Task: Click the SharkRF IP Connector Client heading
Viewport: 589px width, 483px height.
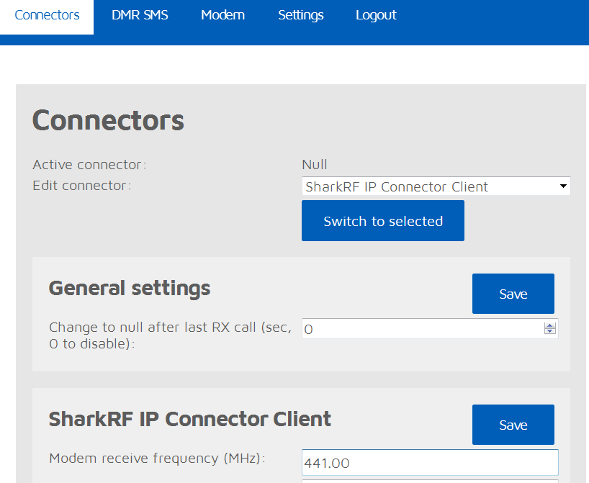Action: [190, 419]
